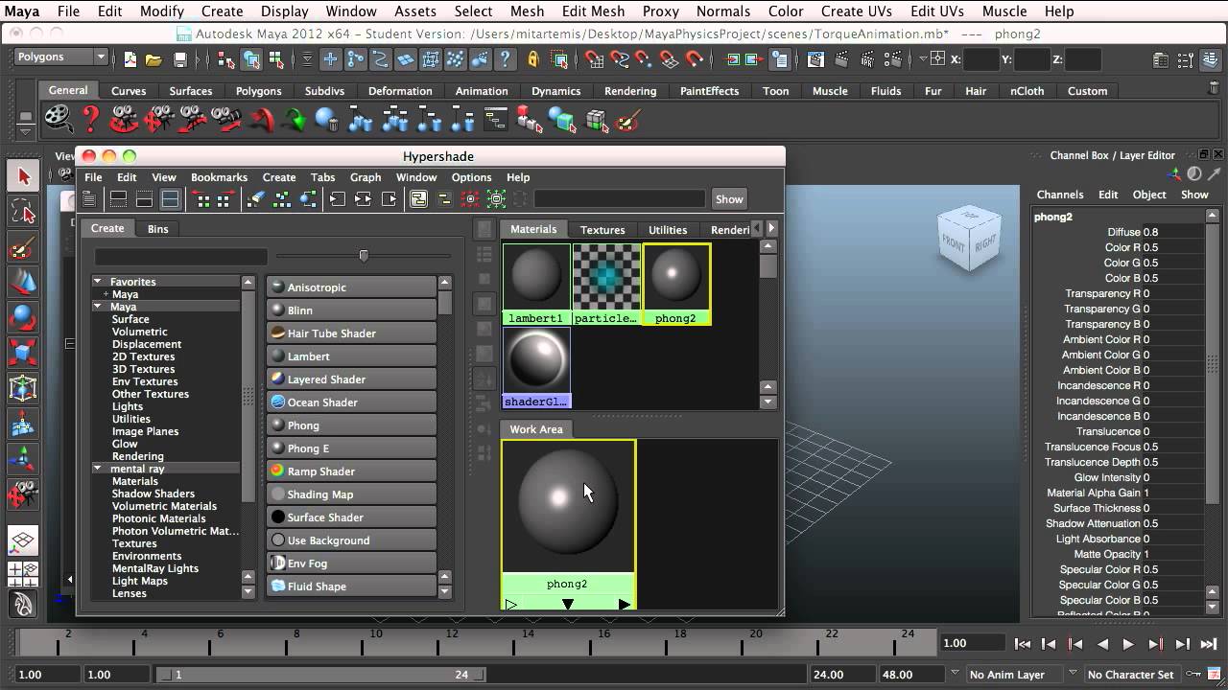Choose the Paint Selection tool in the toolbox
This screenshot has width=1228, height=690.
click(x=24, y=247)
